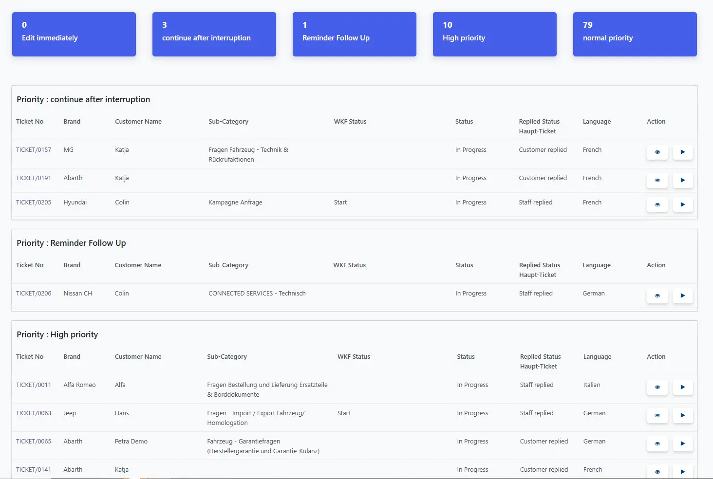Open the continue after interruption card
Viewport: 713px width, 479px height.
[214, 34]
